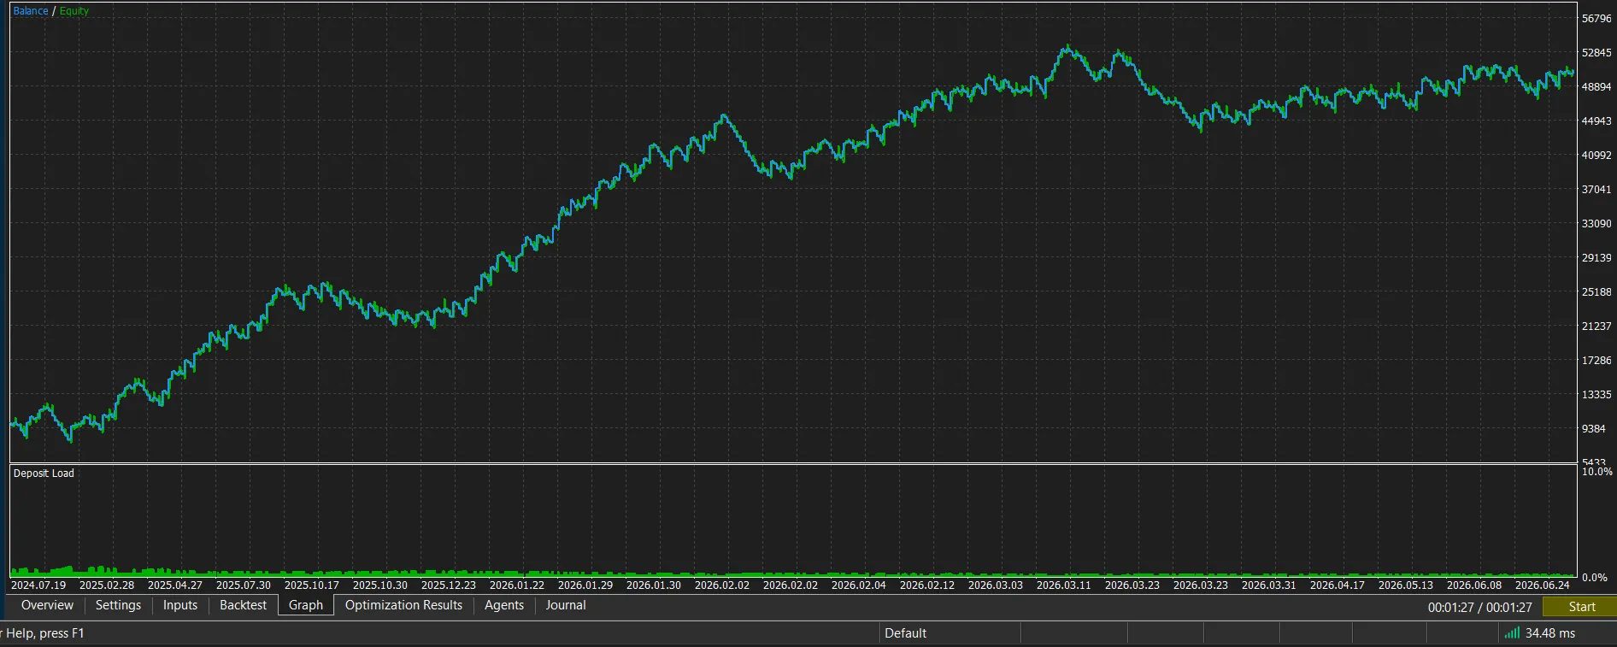Screen dimensions: 1617x647
Task: Click the 40992 axis label
Action: (x=1596, y=156)
